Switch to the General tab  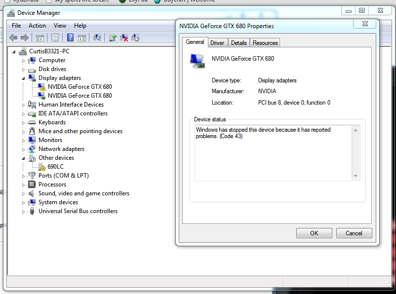click(195, 42)
